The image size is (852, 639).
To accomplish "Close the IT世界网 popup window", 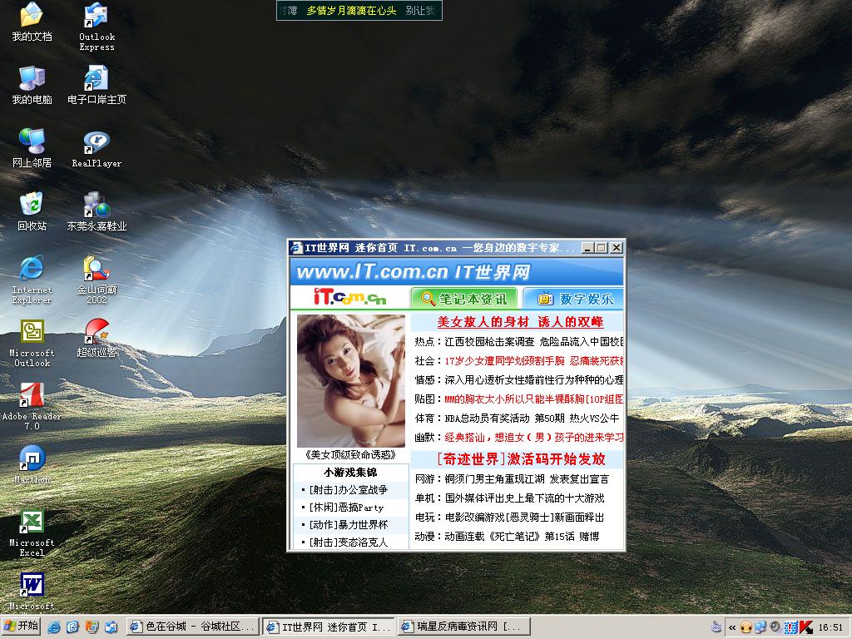I will tap(616, 248).
